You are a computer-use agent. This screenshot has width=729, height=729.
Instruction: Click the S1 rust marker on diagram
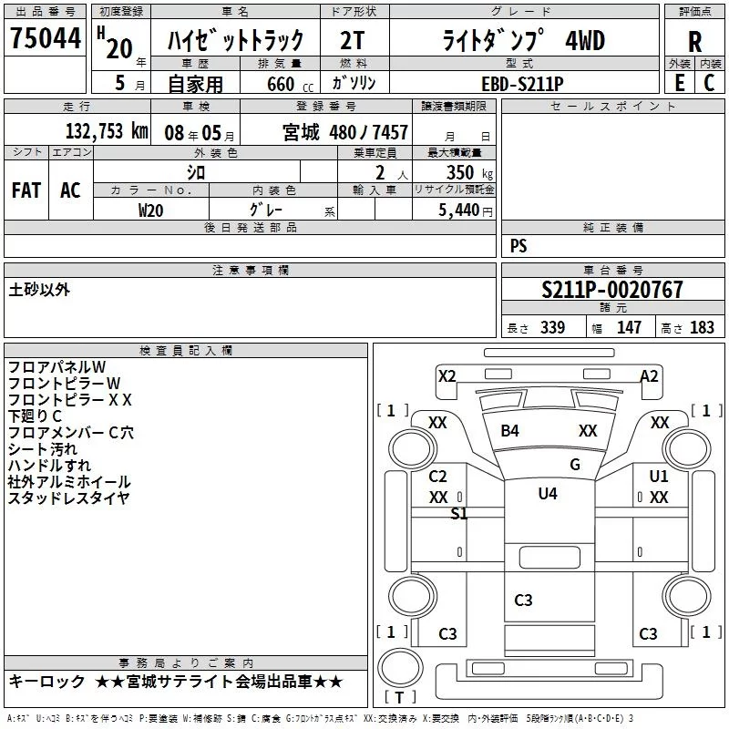tap(459, 514)
